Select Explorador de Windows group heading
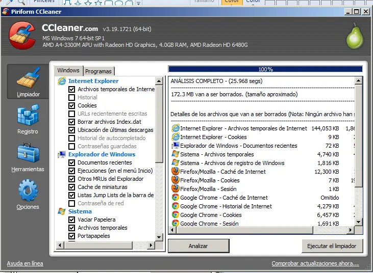This screenshot has width=373, height=273. tap(102, 154)
